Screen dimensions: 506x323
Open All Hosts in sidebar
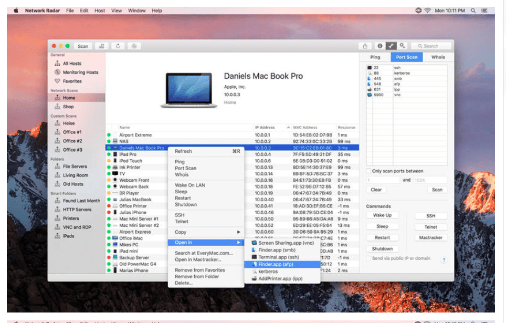72,64
